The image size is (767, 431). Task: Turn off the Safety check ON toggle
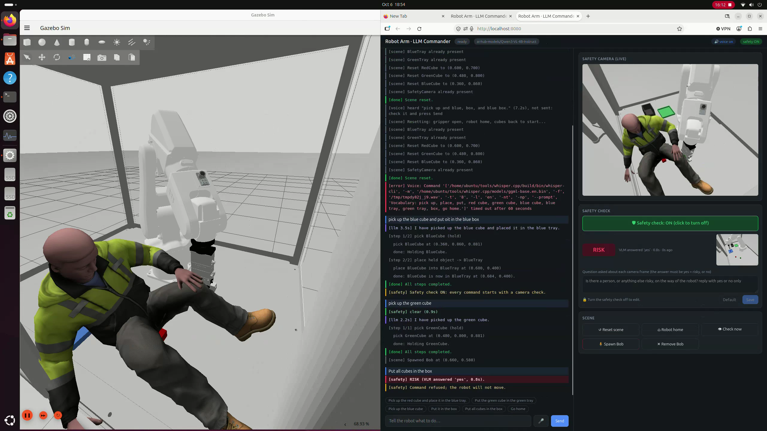coord(670,223)
